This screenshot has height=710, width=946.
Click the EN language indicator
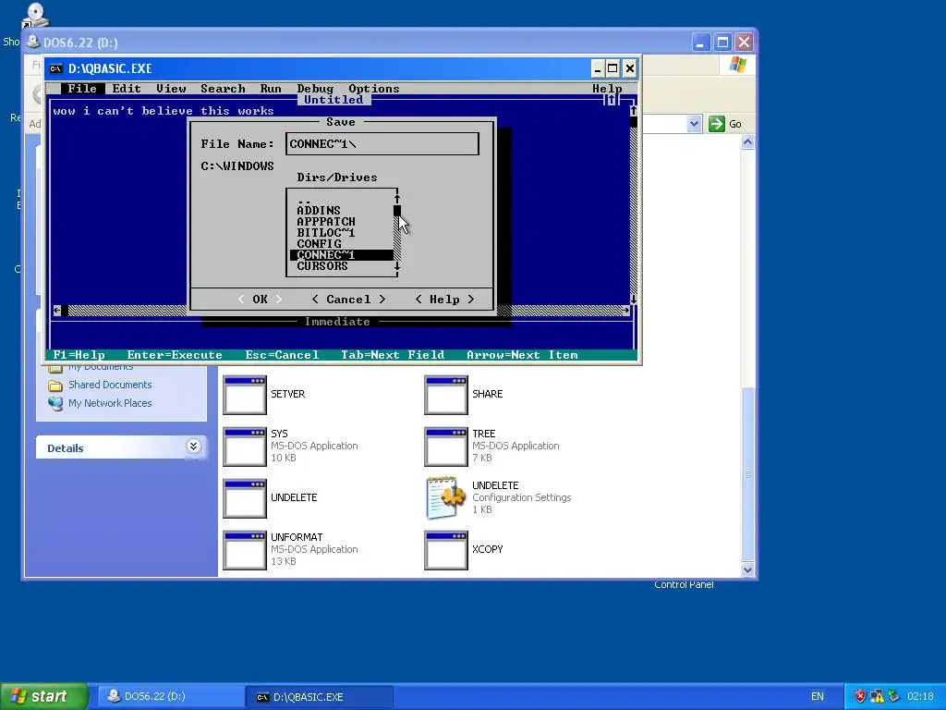click(x=817, y=697)
